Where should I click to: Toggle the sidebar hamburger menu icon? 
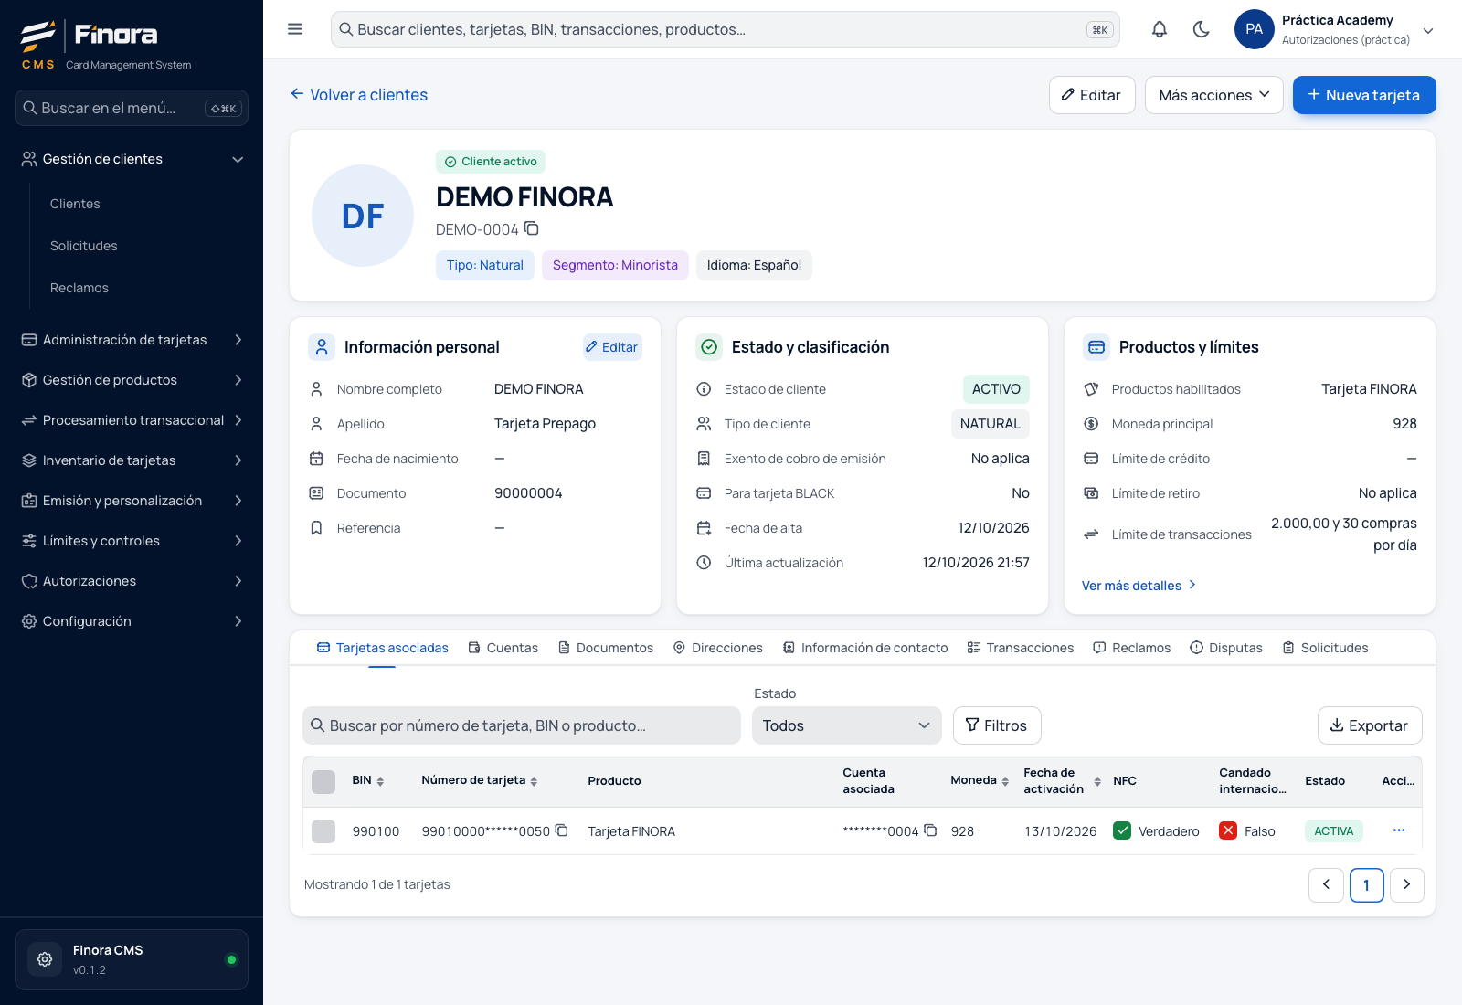tap(295, 29)
